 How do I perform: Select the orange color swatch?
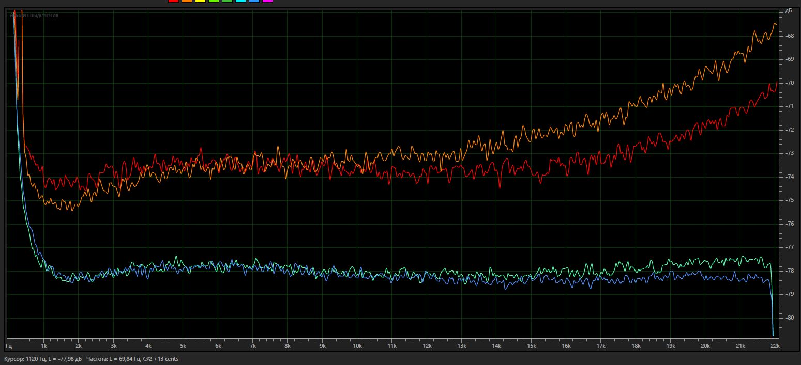(x=187, y=1)
